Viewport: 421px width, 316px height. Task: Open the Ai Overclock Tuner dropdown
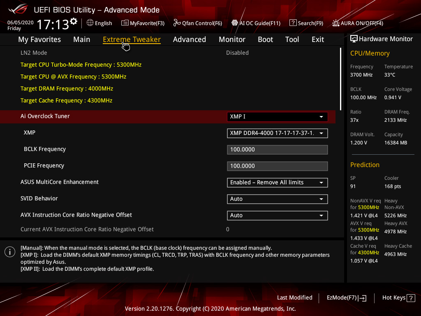[278, 116]
